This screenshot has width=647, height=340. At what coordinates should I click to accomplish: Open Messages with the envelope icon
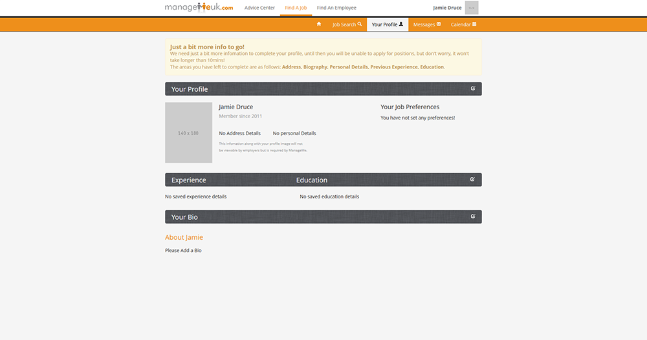pos(426,25)
